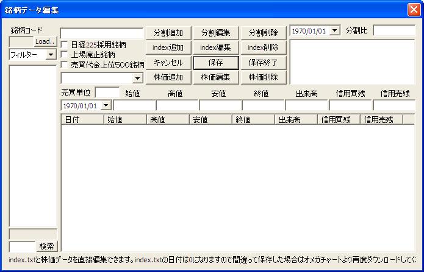The width and height of the screenshot is (424, 272).
Task: Select the 出来高 column header
Action: point(296,120)
